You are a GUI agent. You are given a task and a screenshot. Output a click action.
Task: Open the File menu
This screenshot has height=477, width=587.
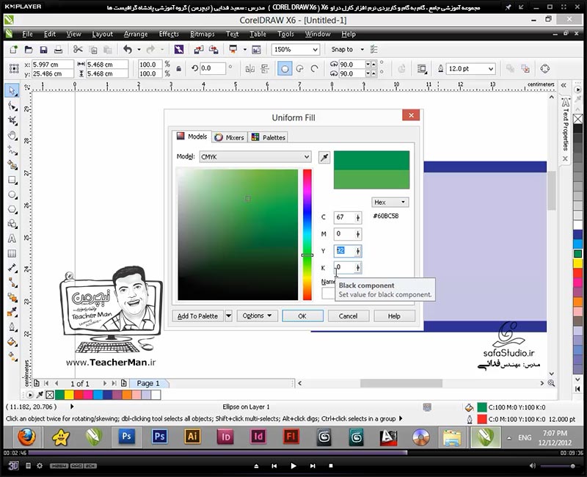coord(27,34)
